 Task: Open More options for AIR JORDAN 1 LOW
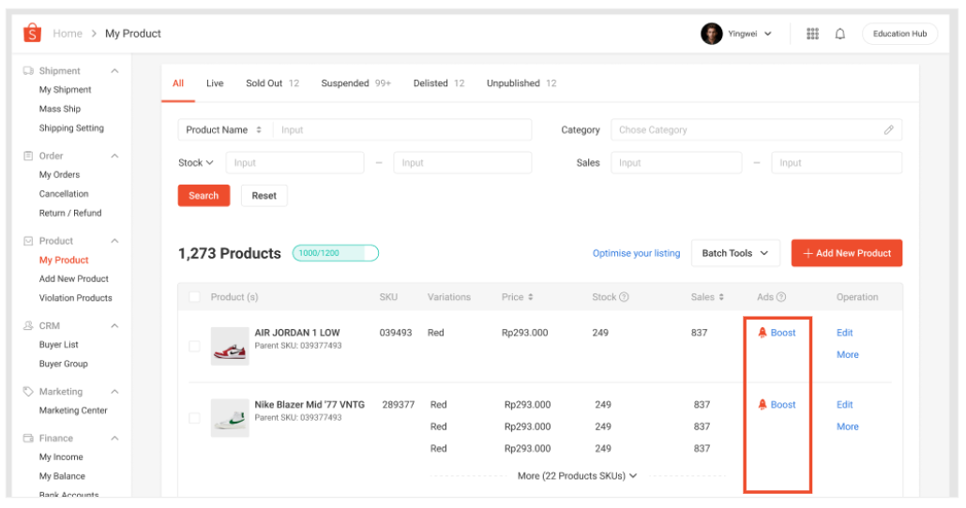pyautogui.click(x=848, y=354)
